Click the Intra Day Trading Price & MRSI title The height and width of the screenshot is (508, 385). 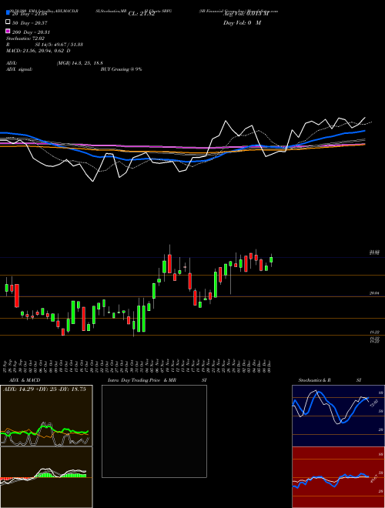point(157,380)
